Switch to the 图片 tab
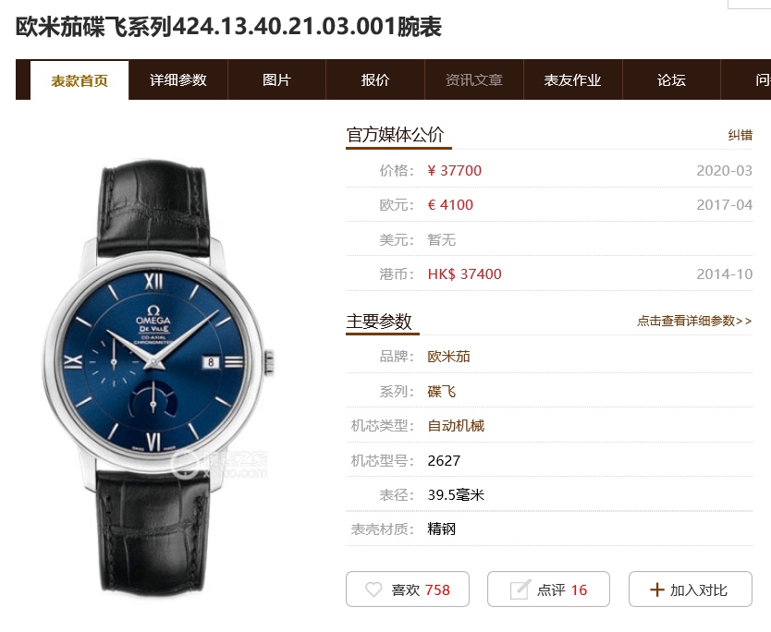The width and height of the screenshot is (771, 632). pyautogui.click(x=276, y=79)
